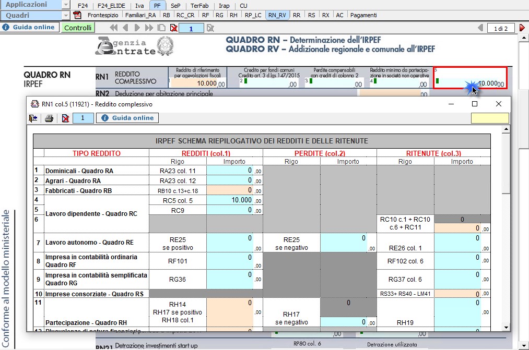529x350 pixels.
Task: Go to previous page using left arrow
Action: pyautogui.click(x=125, y=28)
